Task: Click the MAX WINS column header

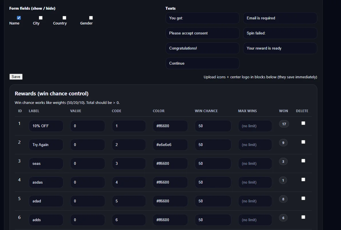Action: click(x=248, y=111)
